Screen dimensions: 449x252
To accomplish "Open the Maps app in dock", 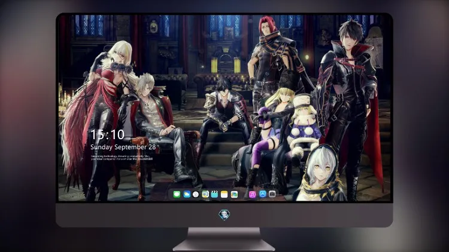I will click(x=205, y=194).
